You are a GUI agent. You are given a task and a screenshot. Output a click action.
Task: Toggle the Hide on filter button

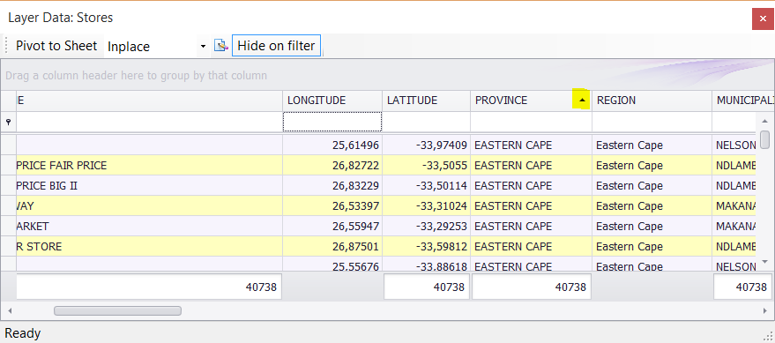276,46
